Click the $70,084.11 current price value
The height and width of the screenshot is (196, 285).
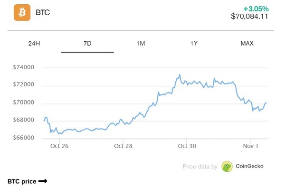tap(249, 16)
